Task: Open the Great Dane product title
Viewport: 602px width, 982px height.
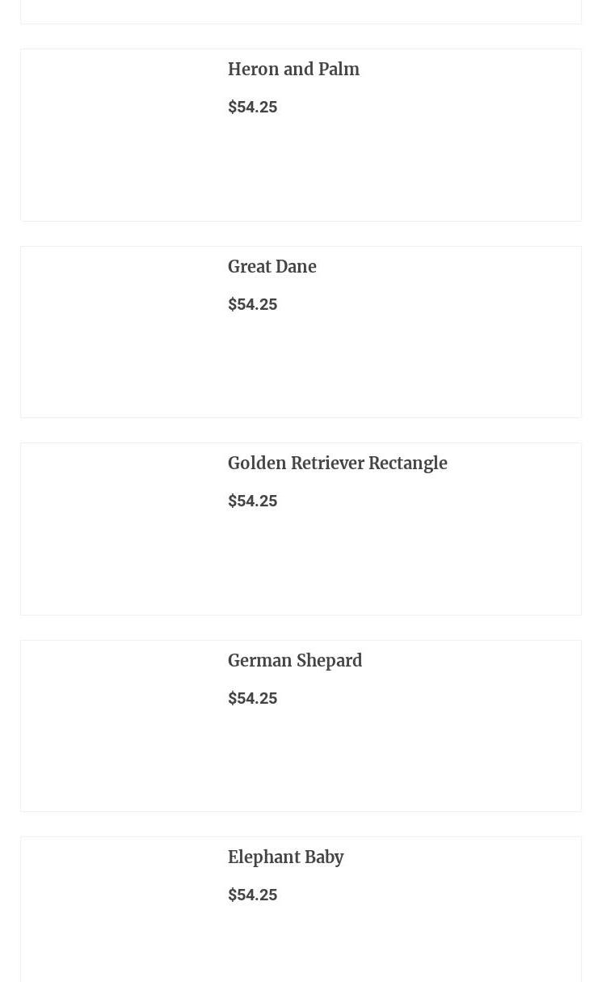Action: coord(272,267)
